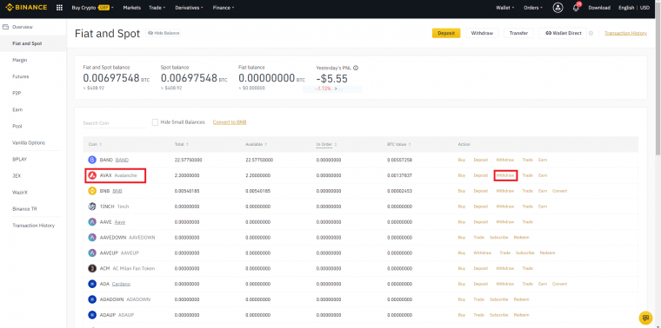
Task: Click Trade in the ACM row
Action: pyautogui.click(x=527, y=268)
